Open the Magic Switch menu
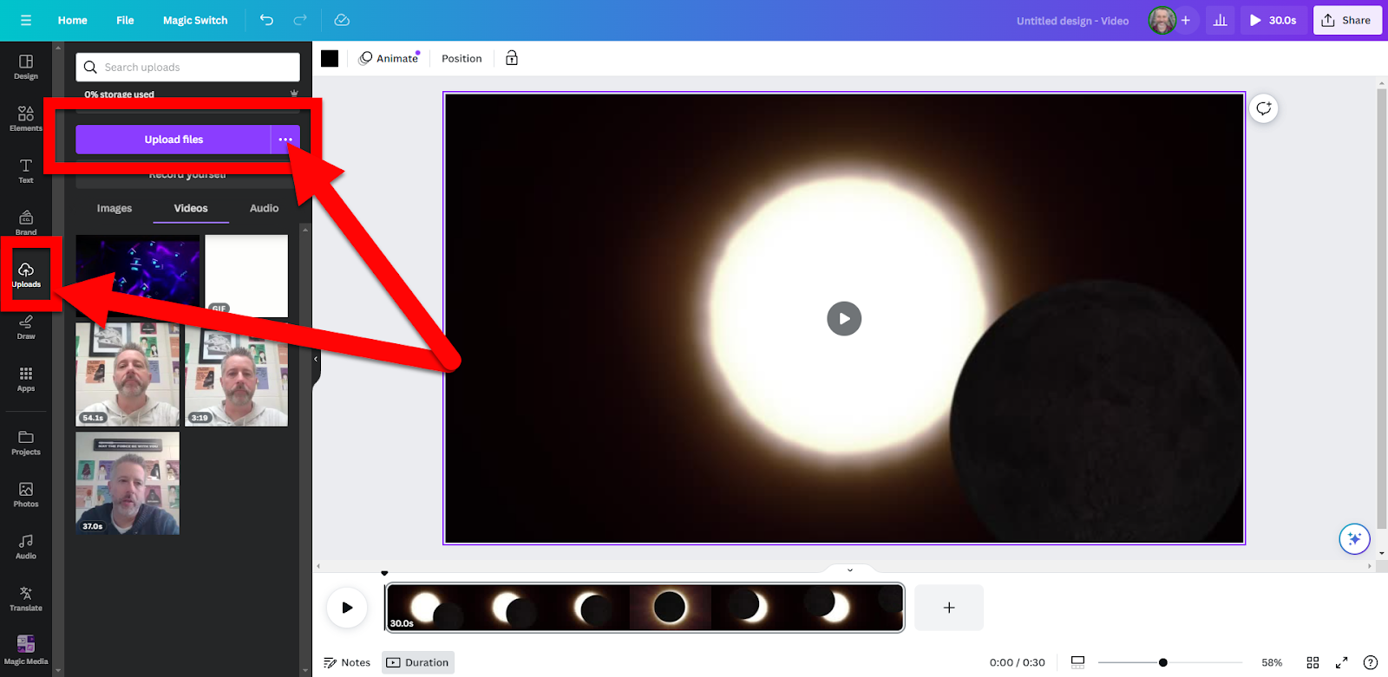Screen dimensions: 1388x677 click(195, 20)
